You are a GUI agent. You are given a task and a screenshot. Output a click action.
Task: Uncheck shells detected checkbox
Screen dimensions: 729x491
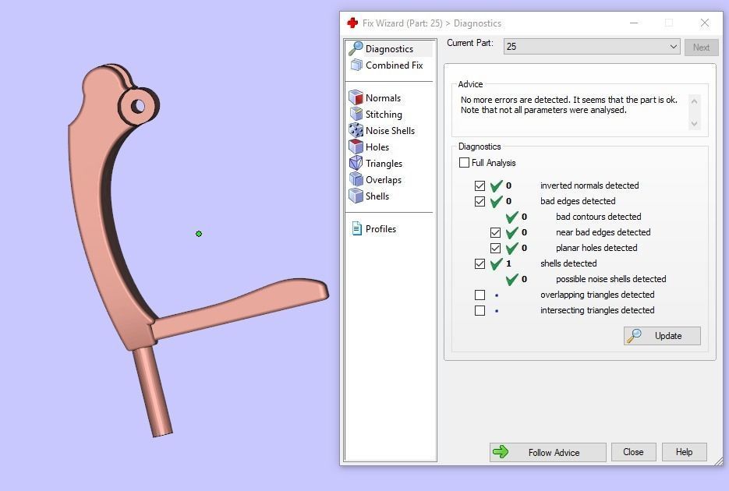(x=480, y=264)
